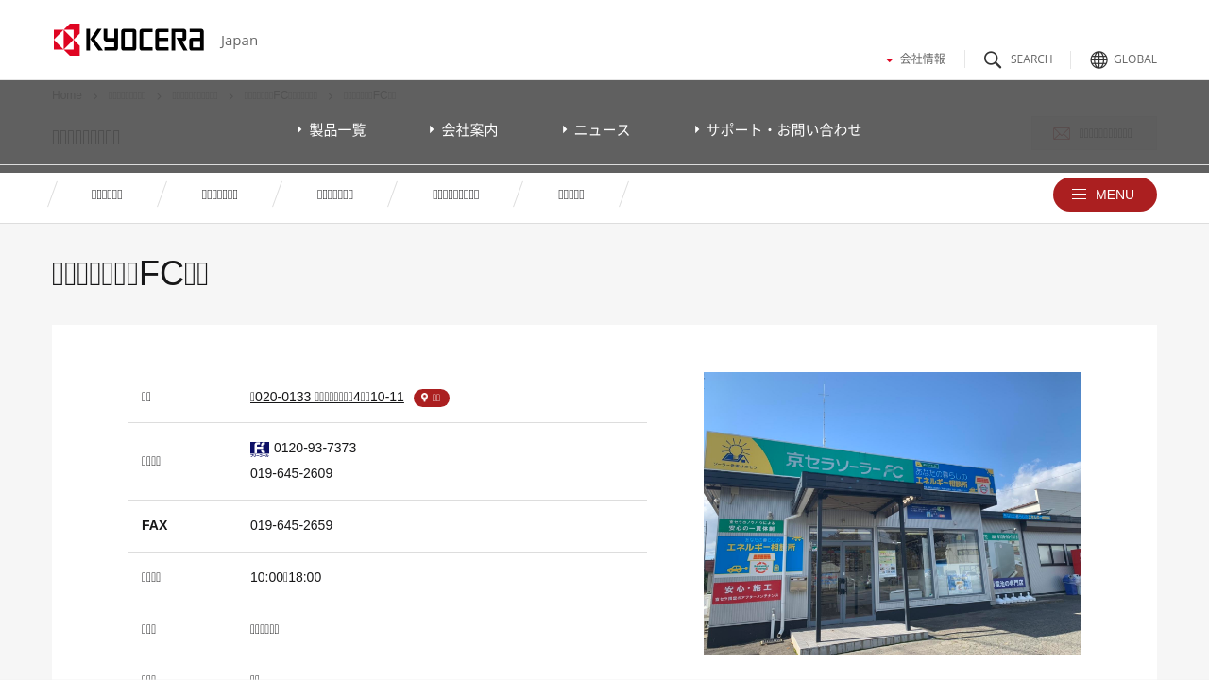The image size is (1209, 680).
Task: Click the Home breadcrumb link
Action: click(x=67, y=95)
